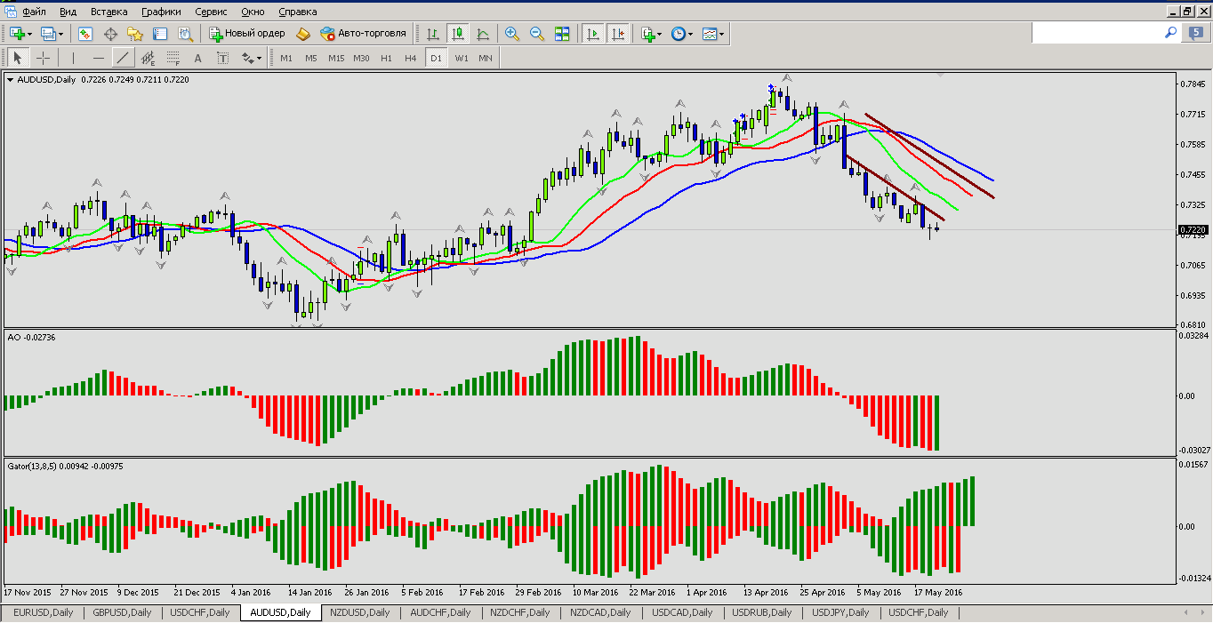
Task: Open the Вид menu
Action: (x=68, y=12)
